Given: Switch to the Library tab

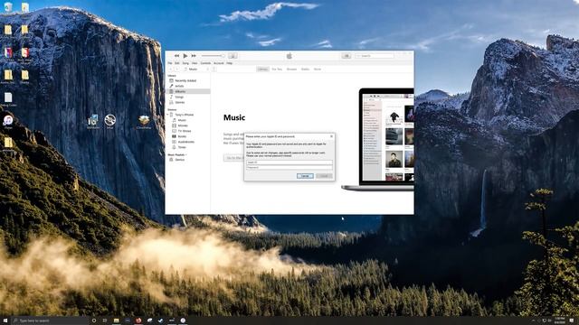Looking at the screenshot, I should [262, 69].
